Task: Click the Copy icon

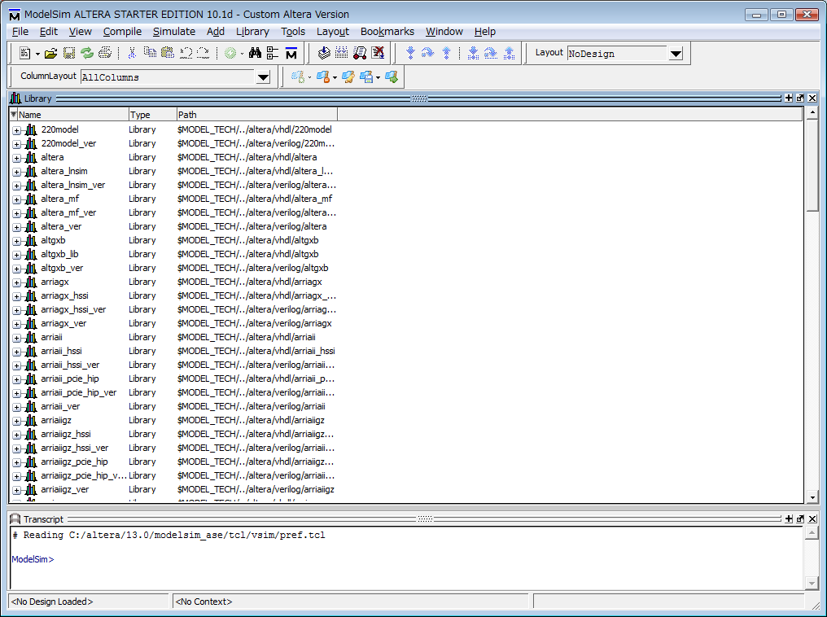Action: click(150, 53)
